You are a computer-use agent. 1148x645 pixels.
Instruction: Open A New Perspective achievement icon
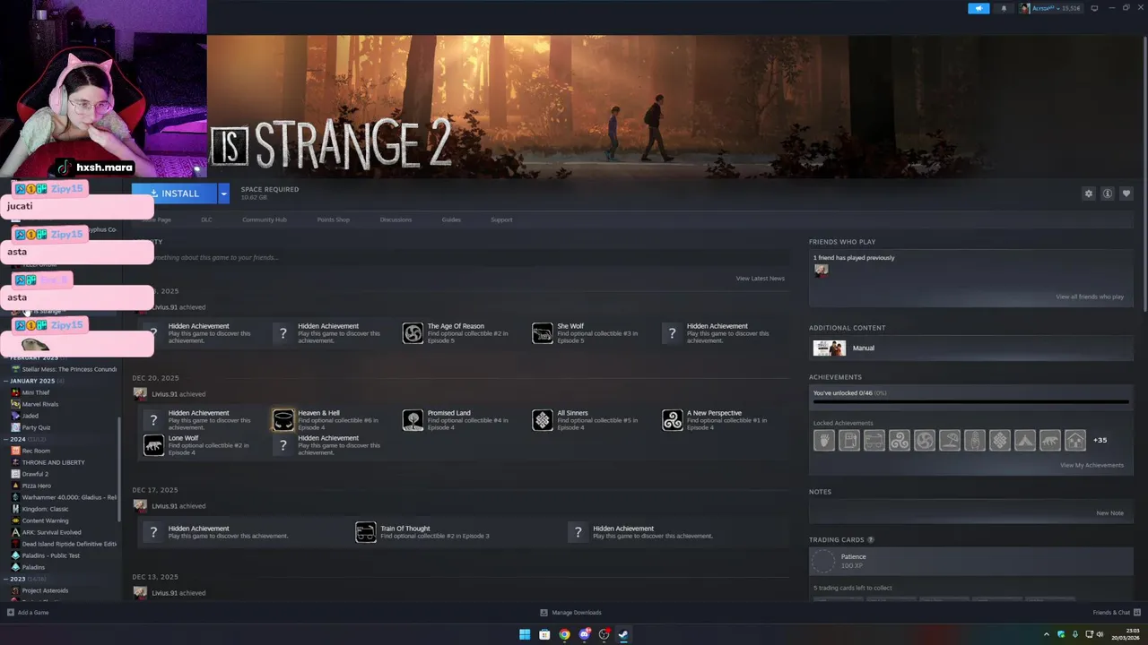tap(672, 420)
